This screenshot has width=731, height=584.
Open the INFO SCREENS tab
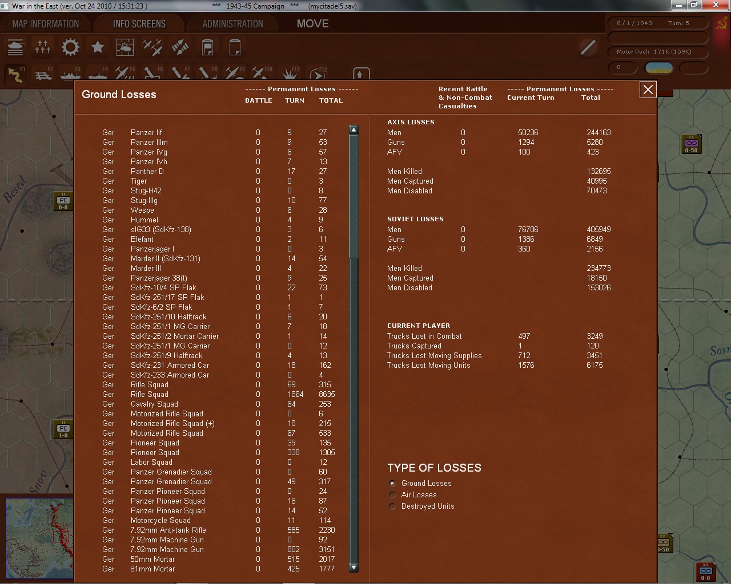click(x=139, y=24)
